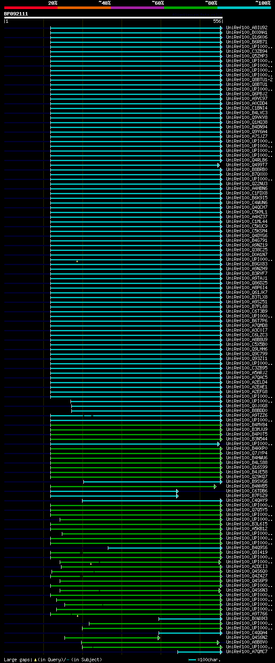Viewport: 275px width, 663px height.
Task: Pick the UniRef100_Q22NU3 entry
Action: point(247,184)
